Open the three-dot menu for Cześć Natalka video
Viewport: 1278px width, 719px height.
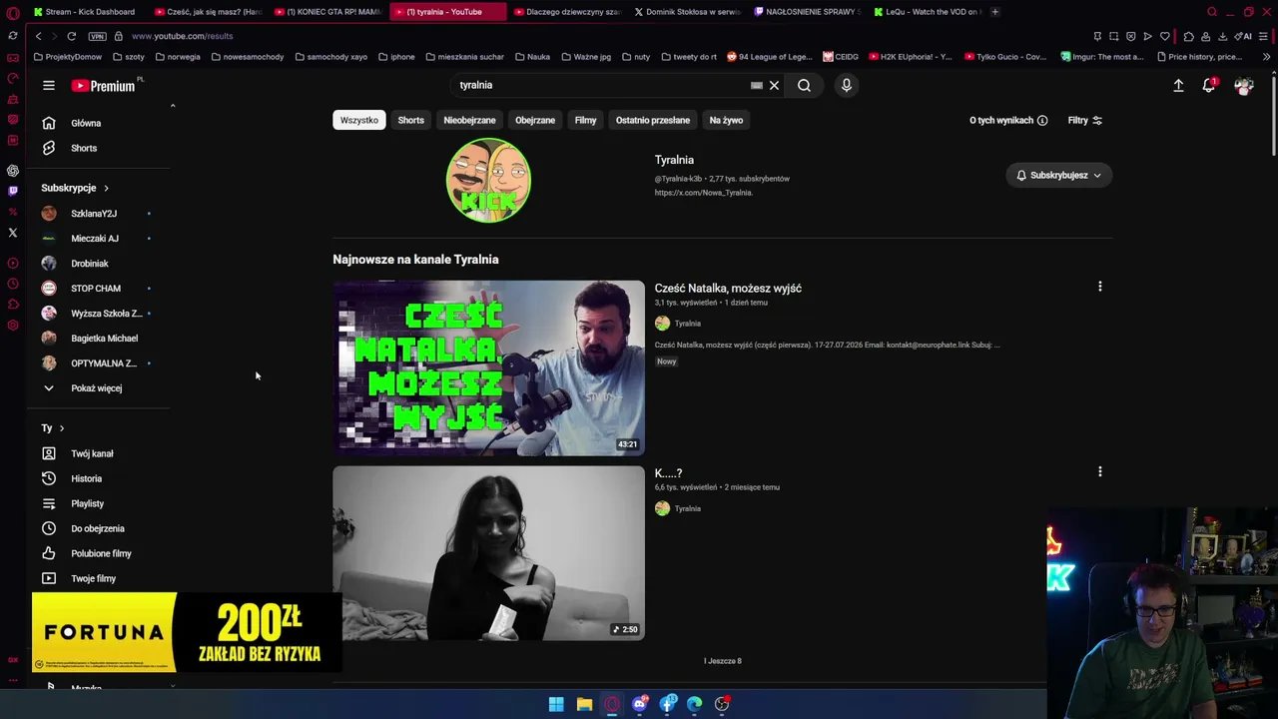1100,287
